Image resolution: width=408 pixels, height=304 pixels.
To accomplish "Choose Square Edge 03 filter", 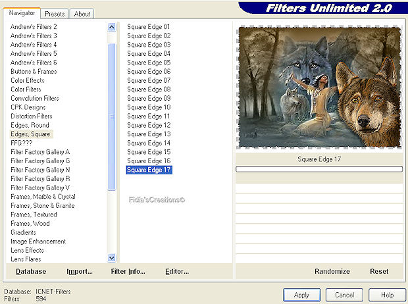I will (149, 45).
